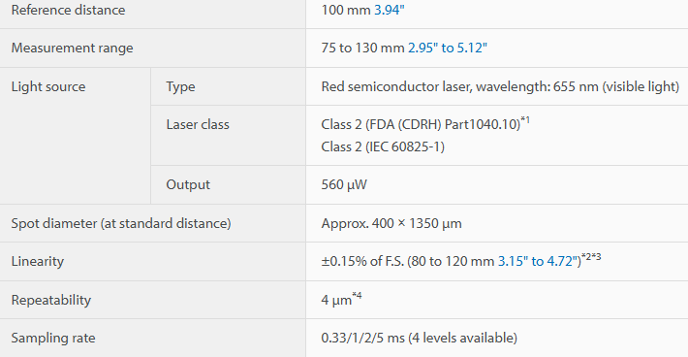Select the Approx. 400 × 1350 µm value
This screenshot has width=688, height=357.
coord(391,223)
